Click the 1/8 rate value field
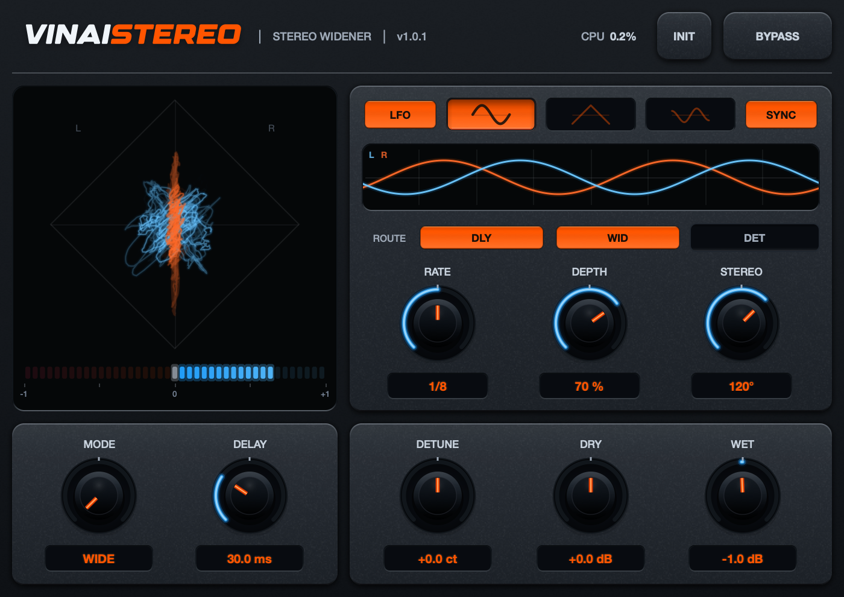Image resolution: width=844 pixels, height=597 pixels. coord(438,386)
